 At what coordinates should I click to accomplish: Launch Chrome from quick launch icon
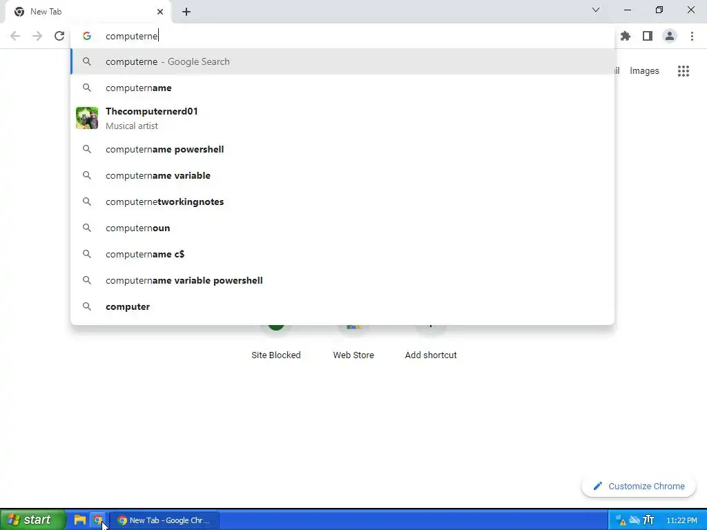97,520
